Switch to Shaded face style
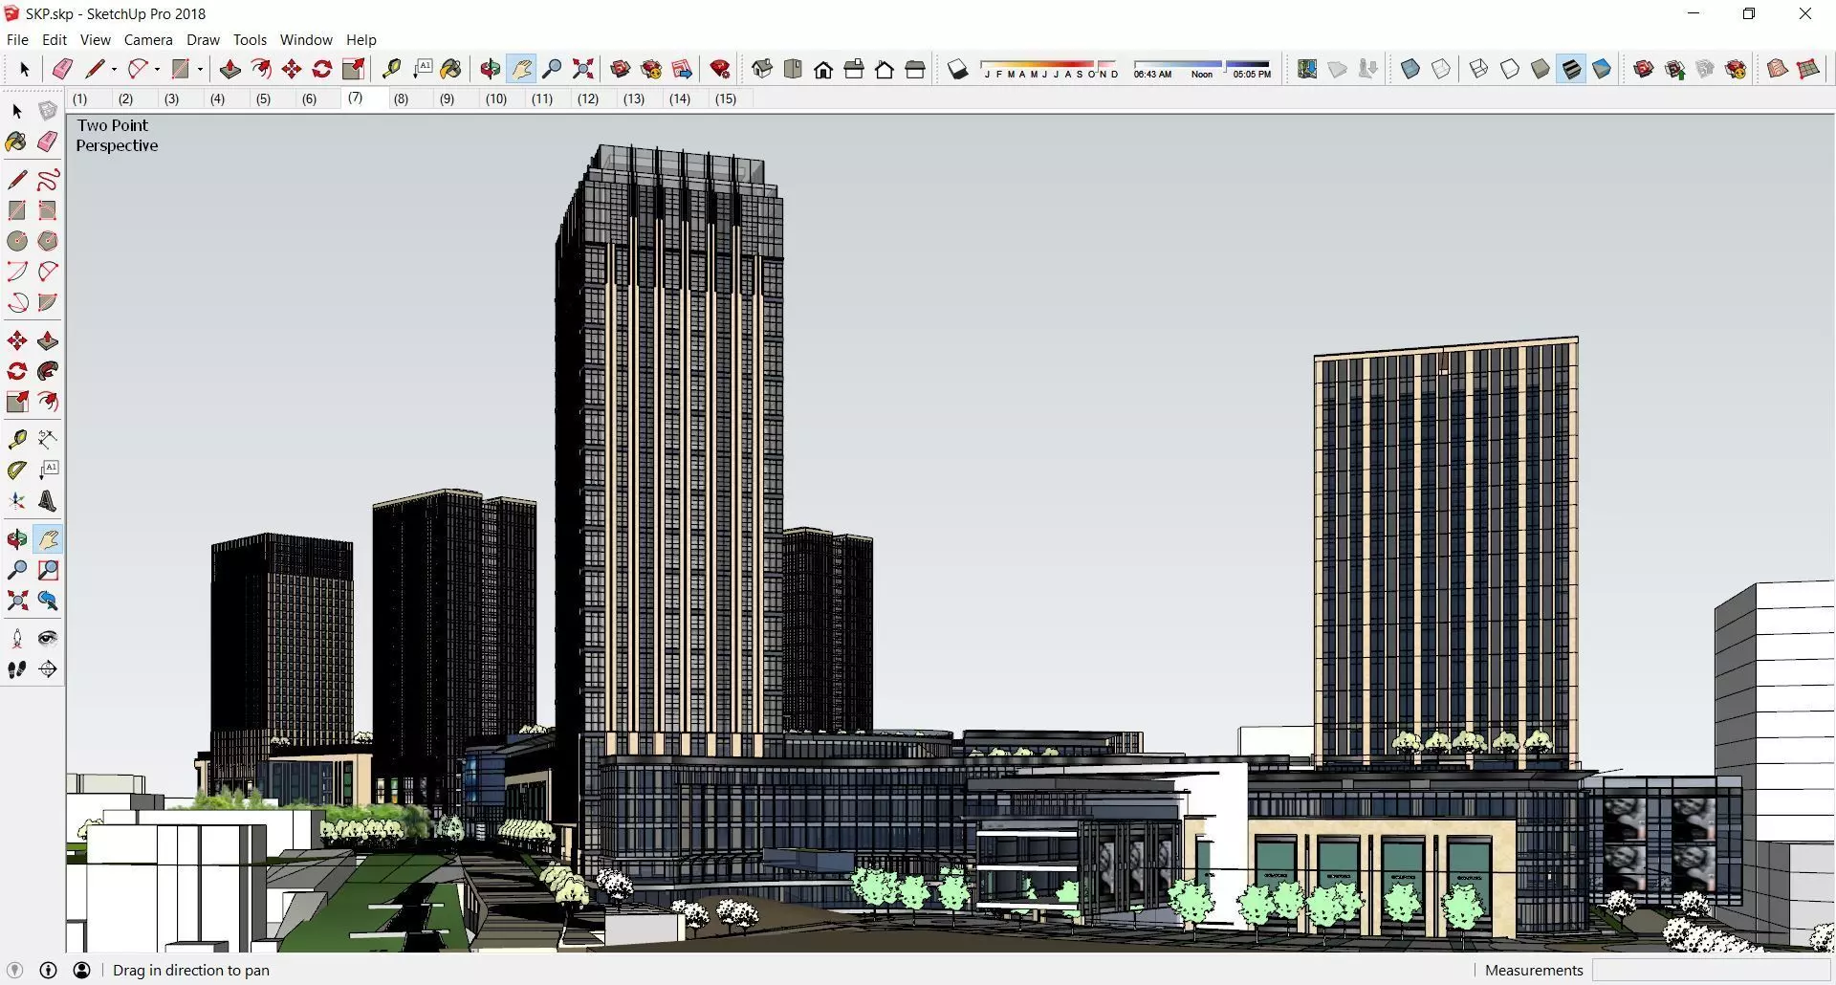The width and height of the screenshot is (1836, 985). pyautogui.click(x=1541, y=69)
